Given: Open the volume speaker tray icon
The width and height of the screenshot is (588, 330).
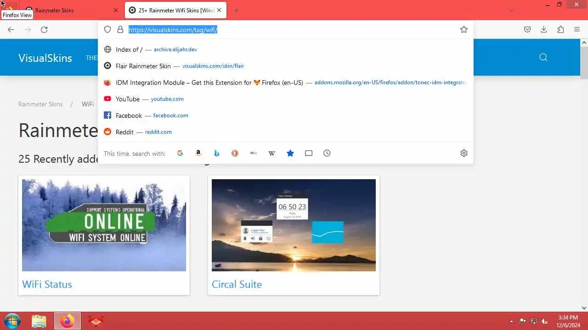Looking at the screenshot, I should coord(545,321).
